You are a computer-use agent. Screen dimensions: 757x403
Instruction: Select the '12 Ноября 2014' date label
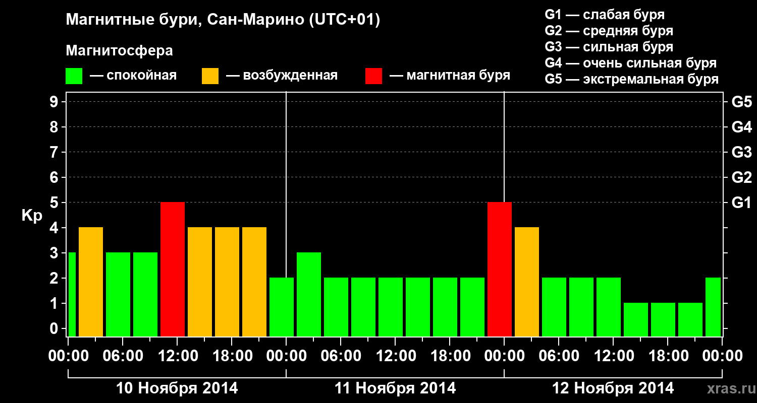click(613, 388)
